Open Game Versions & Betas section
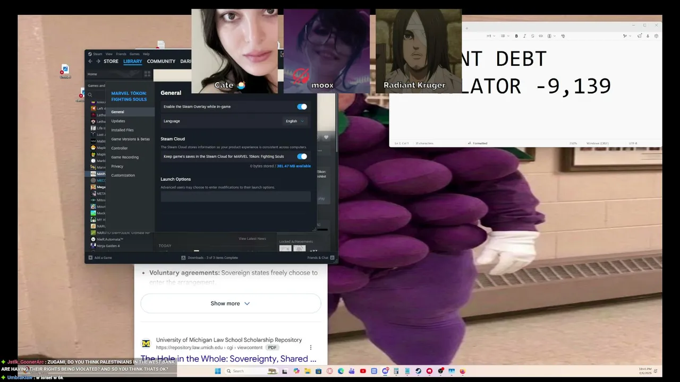Image resolution: width=680 pixels, height=382 pixels. pyautogui.click(x=130, y=139)
